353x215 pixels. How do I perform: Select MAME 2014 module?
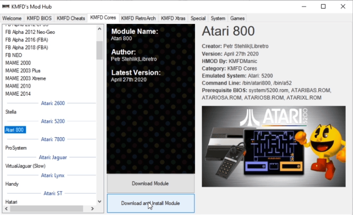18,94
